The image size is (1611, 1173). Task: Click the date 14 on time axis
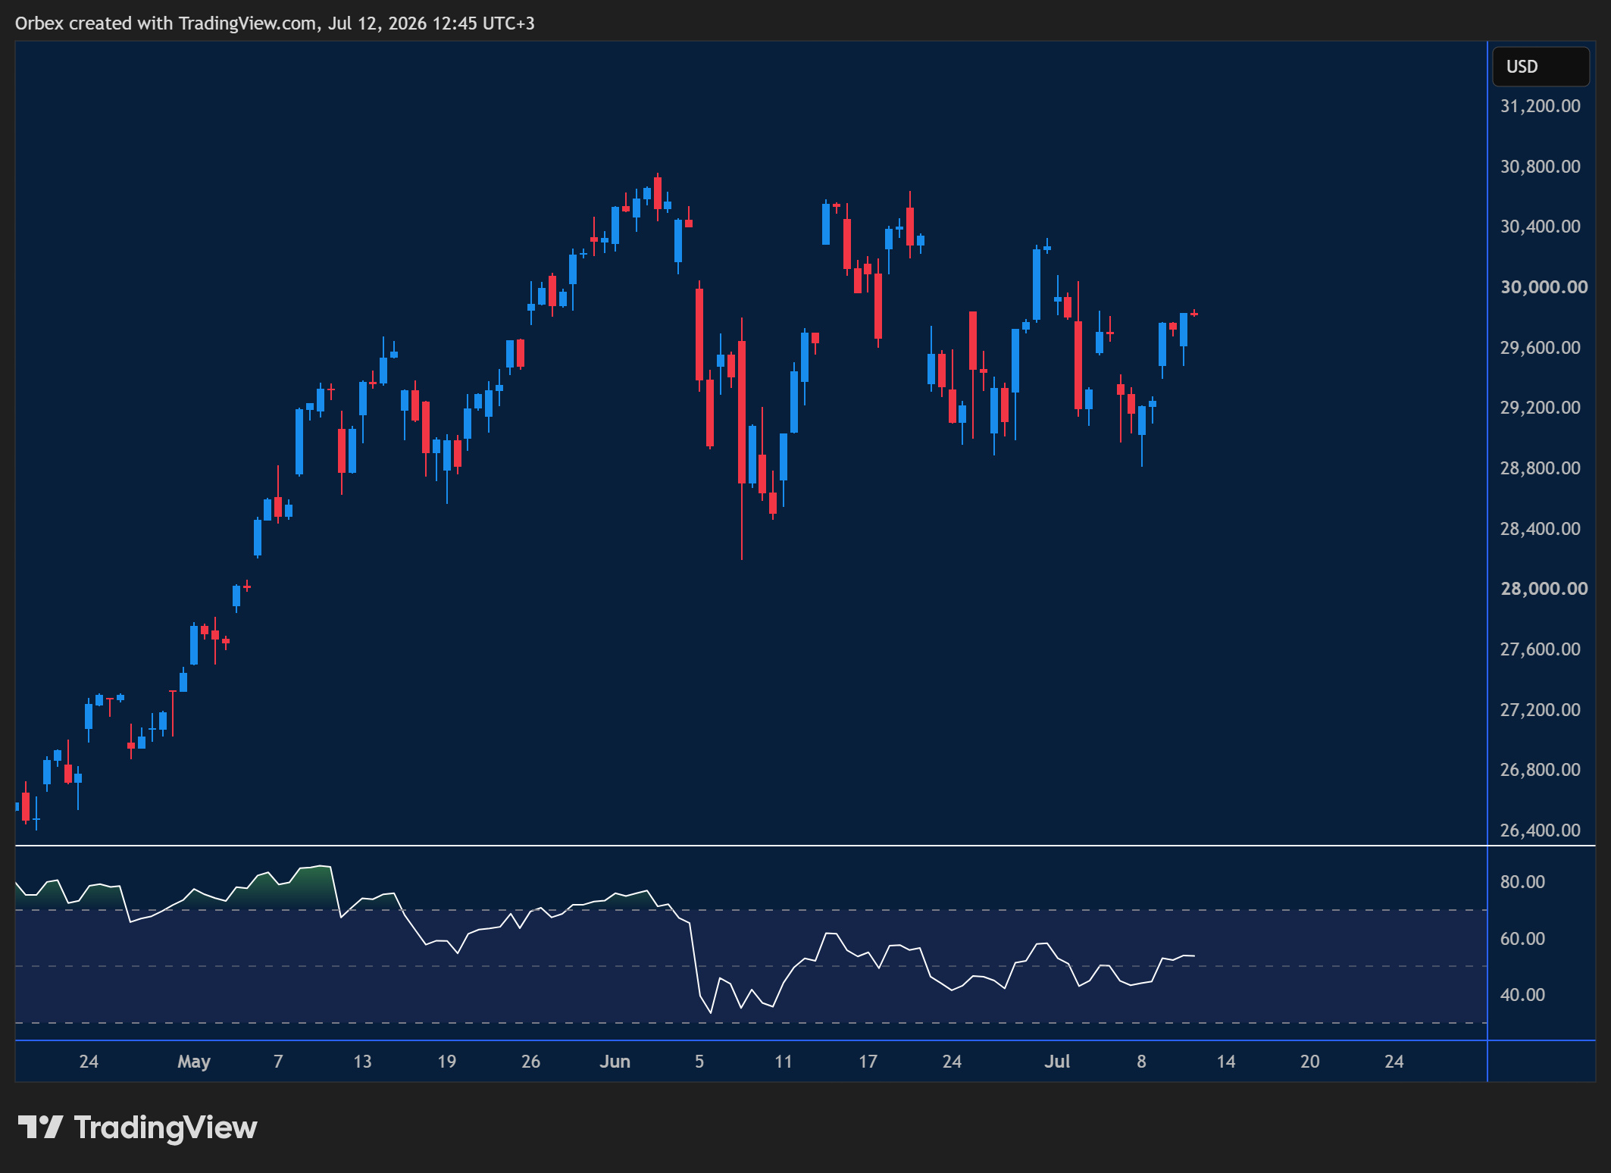(x=1226, y=1062)
